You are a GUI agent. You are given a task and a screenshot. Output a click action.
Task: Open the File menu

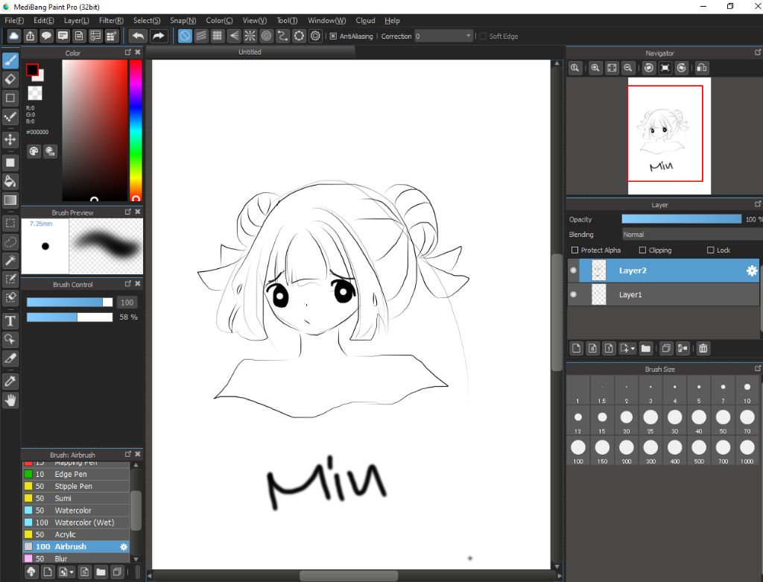pyautogui.click(x=14, y=20)
